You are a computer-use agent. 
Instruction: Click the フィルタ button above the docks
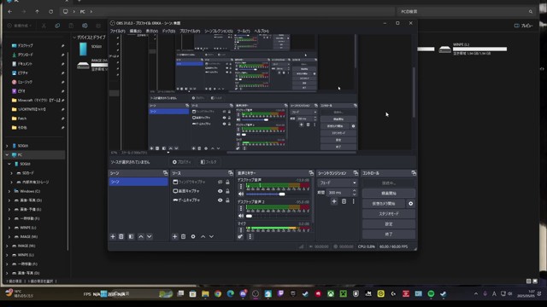pyautogui.click(x=209, y=162)
